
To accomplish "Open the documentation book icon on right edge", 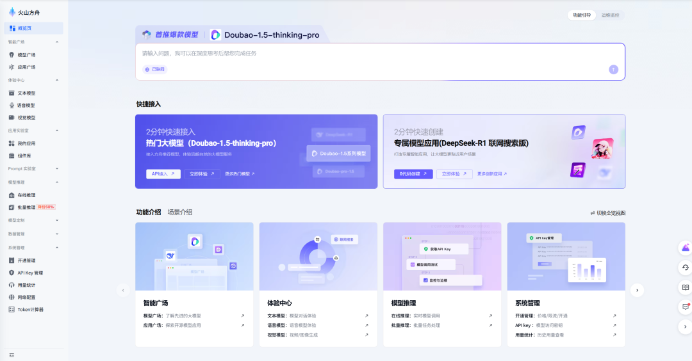I will [686, 287].
